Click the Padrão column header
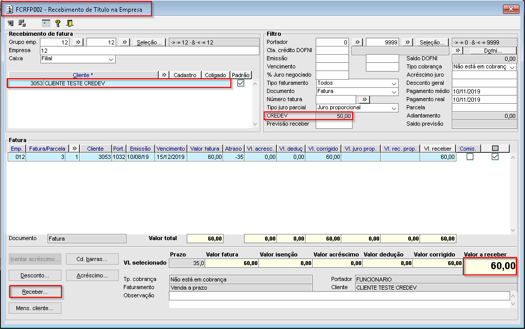This screenshot has height=329, width=525. pyautogui.click(x=240, y=75)
